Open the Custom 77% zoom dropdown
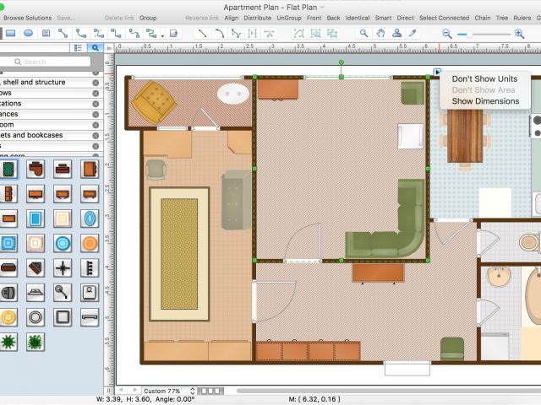Screen dimensions: 541x405 [166, 391]
